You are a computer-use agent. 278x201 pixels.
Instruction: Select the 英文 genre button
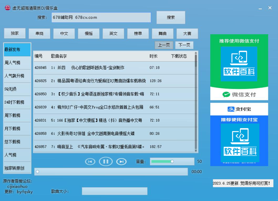click(113, 33)
